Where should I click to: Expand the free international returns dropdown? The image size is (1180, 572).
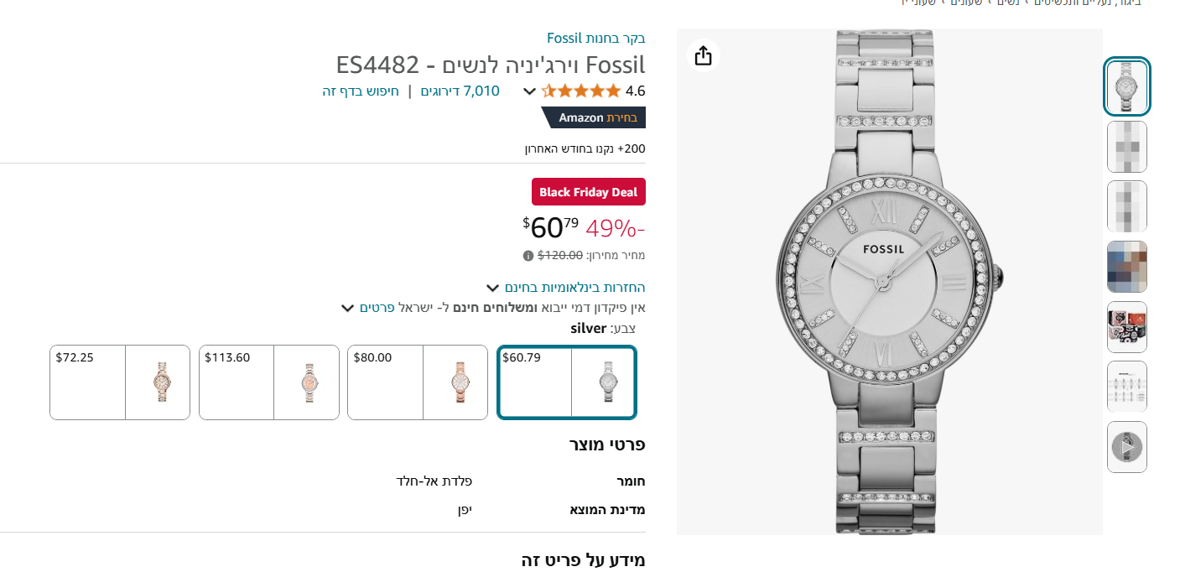(x=492, y=288)
